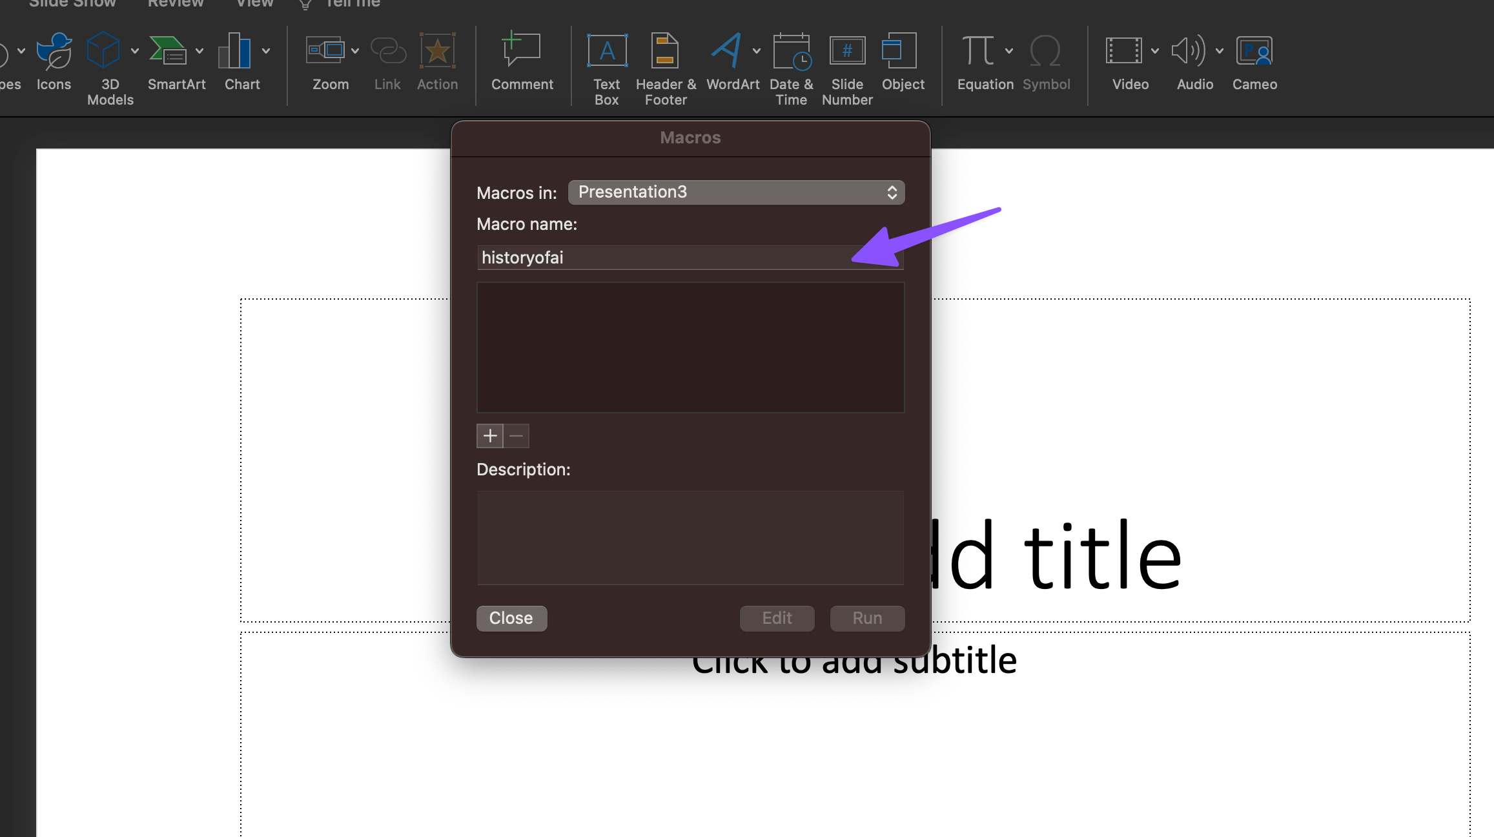This screenshot has width=1494, height=837.
Task: Open the Equation dropdown arrow
Action: [1009, 51]
